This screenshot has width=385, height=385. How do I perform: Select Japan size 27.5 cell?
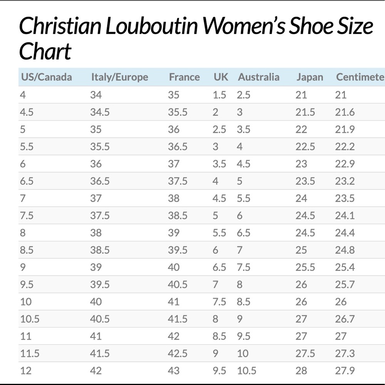(x=305, y=353)
